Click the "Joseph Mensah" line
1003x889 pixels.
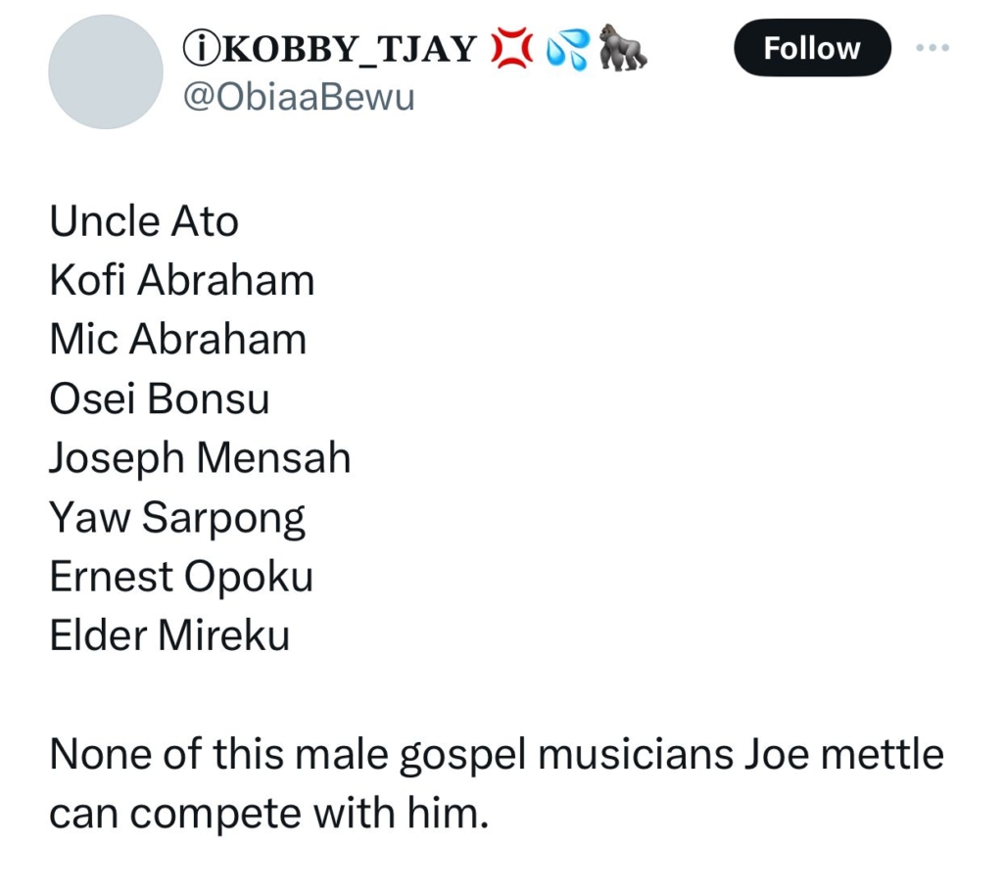200,458
